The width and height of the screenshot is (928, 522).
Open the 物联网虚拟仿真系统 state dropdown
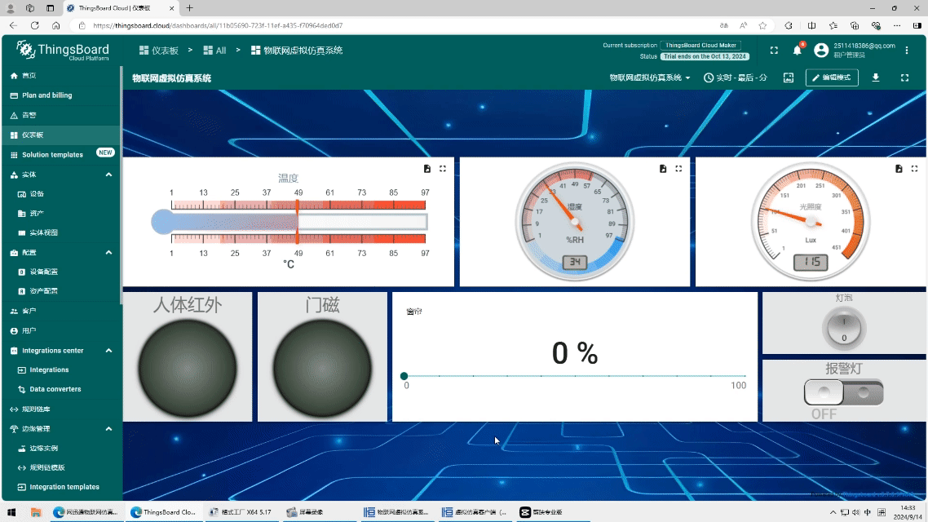tap(650, 77)
